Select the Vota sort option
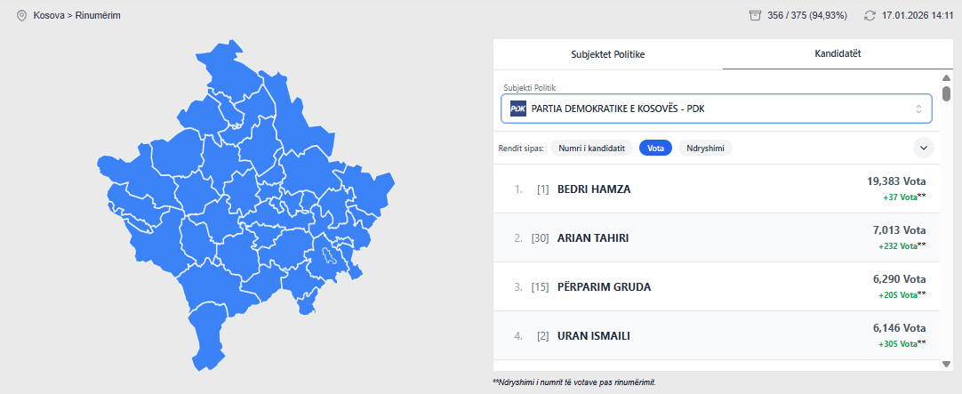This screenshot has width=962, height=394. pos(655,148)
